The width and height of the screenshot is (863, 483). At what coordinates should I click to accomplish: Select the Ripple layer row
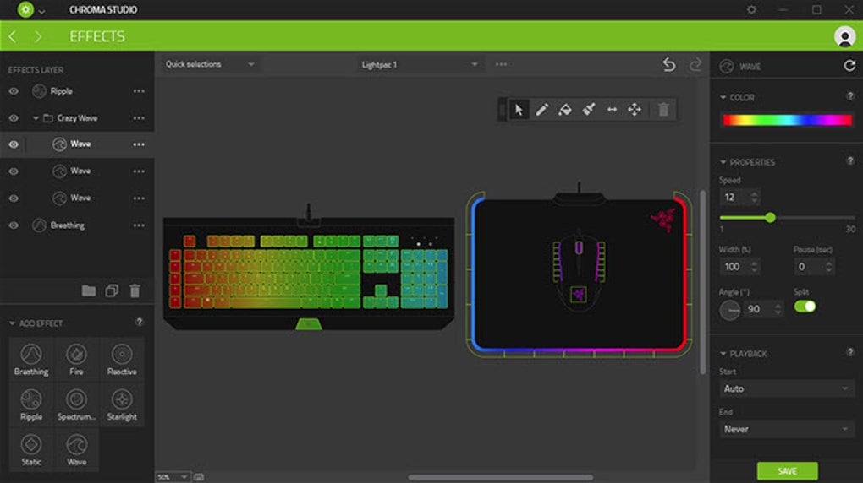pos(77,91)
